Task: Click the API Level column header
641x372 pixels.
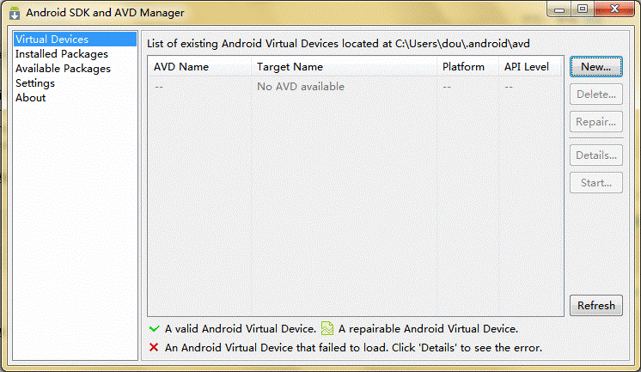Action: 530,67
